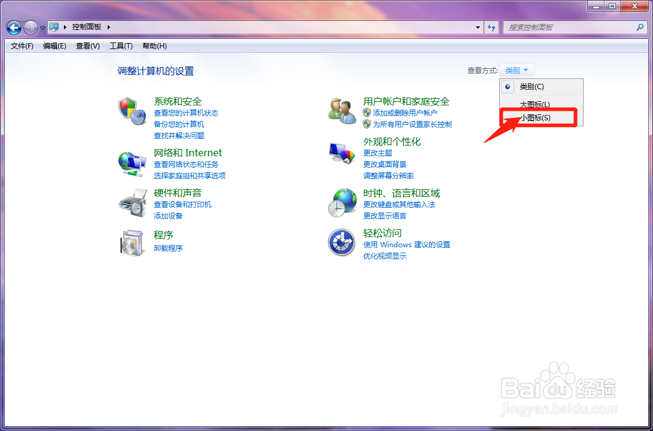The height and width of the screenshot is (431, 653).
Task: Open 外观和个性化 category heading
Action: click(x=392, y=142)
